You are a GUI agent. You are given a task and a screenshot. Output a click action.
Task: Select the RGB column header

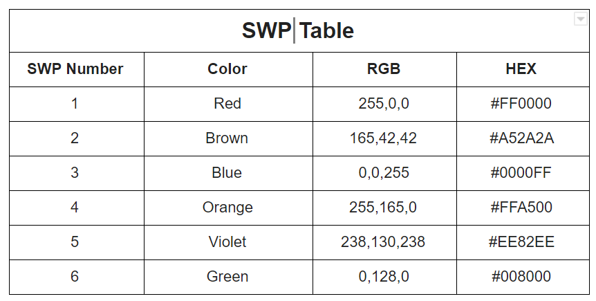(x=384, y=70)
